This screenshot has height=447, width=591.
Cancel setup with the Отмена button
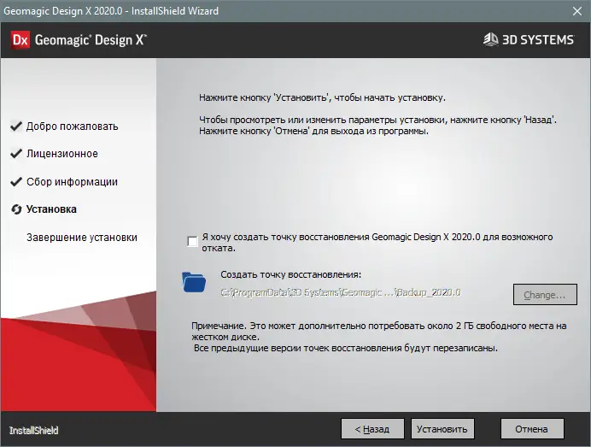coord(532,429)
